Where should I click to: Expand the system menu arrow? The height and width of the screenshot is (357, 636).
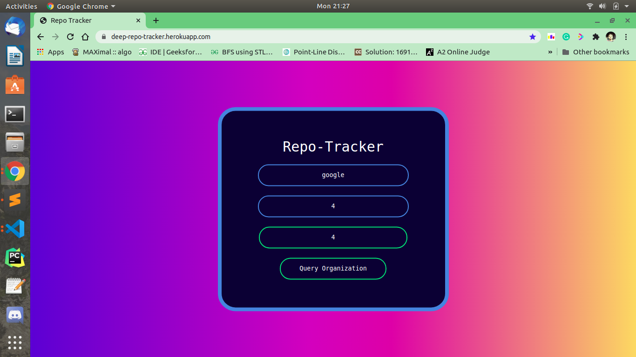(x=627, y=6)
